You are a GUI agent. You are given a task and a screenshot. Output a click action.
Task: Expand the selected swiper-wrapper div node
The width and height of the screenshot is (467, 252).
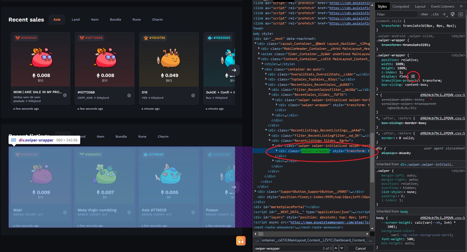click(277, 150)
